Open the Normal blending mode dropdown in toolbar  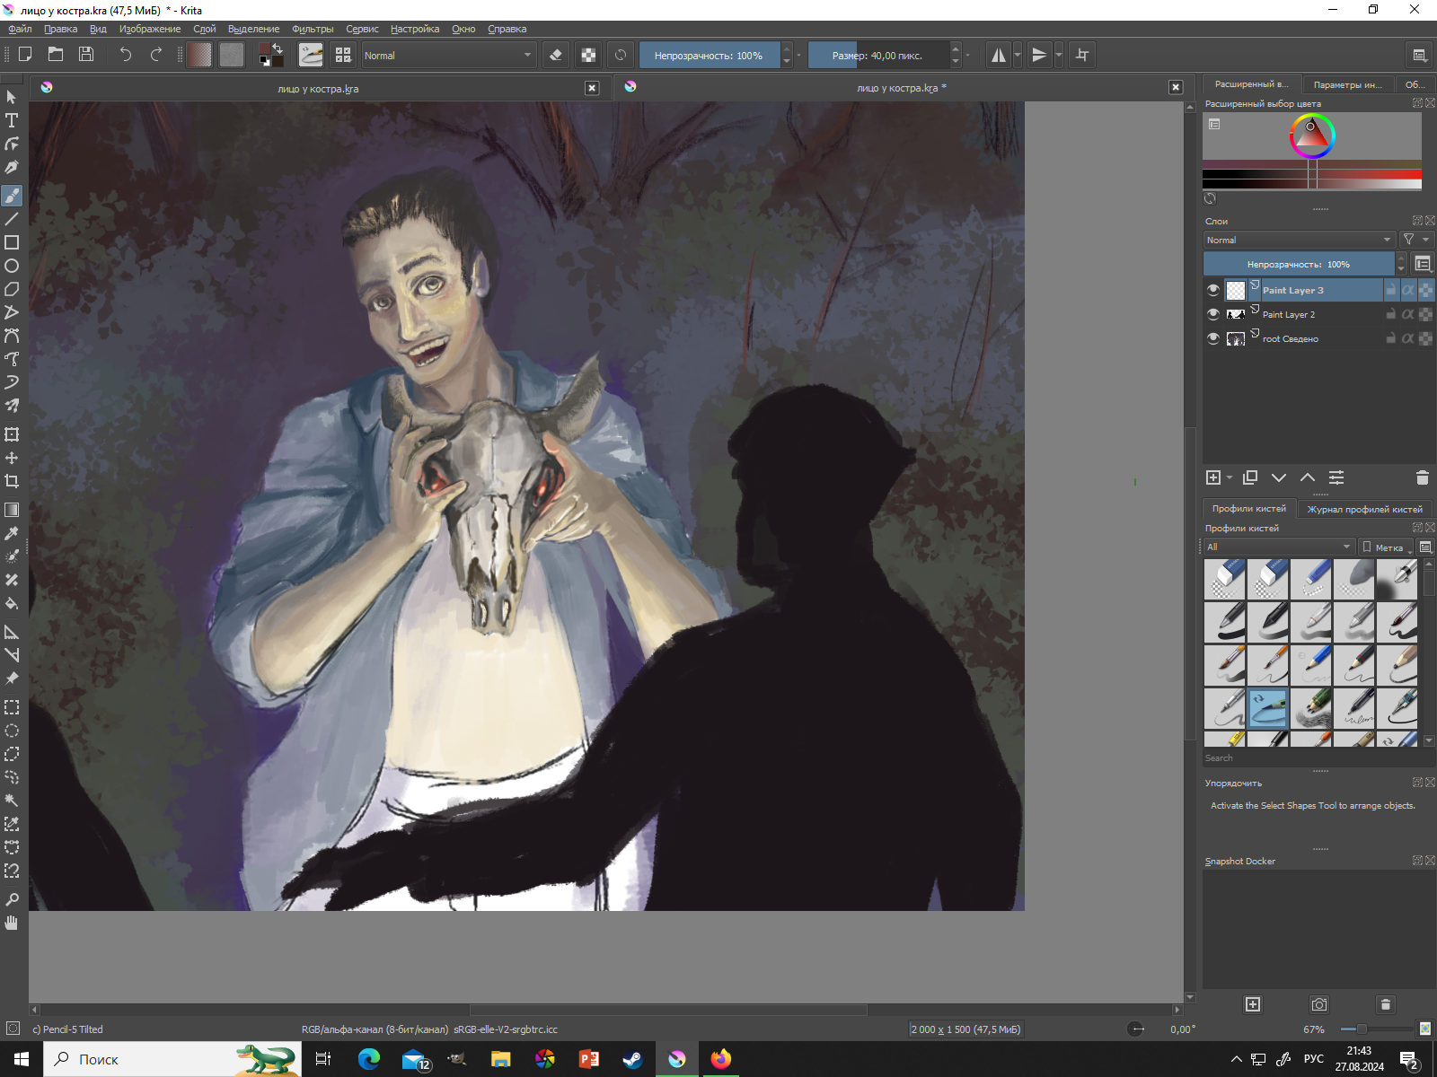447,55
